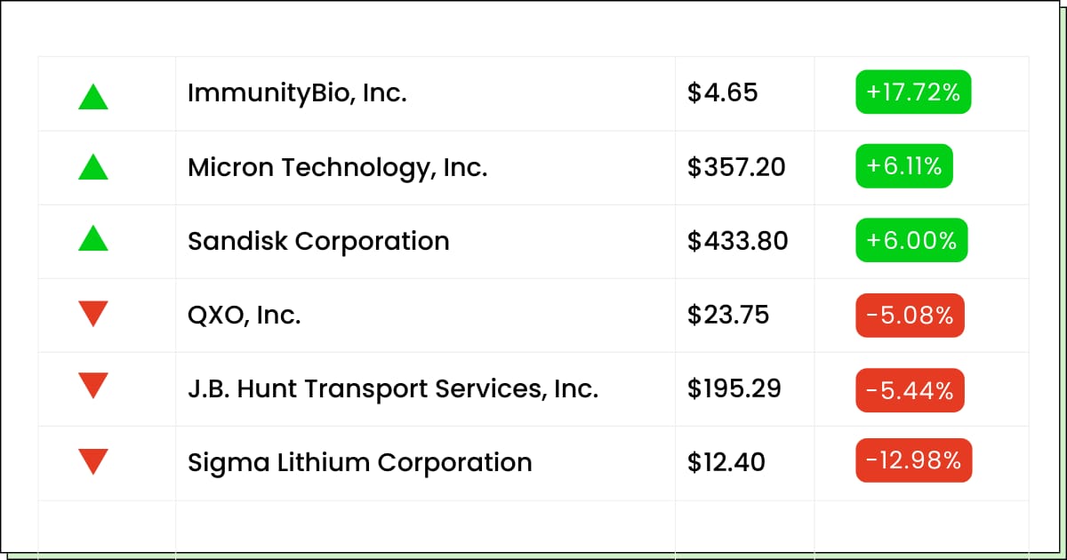Click the +6.11% green change badge

point(904,166)
